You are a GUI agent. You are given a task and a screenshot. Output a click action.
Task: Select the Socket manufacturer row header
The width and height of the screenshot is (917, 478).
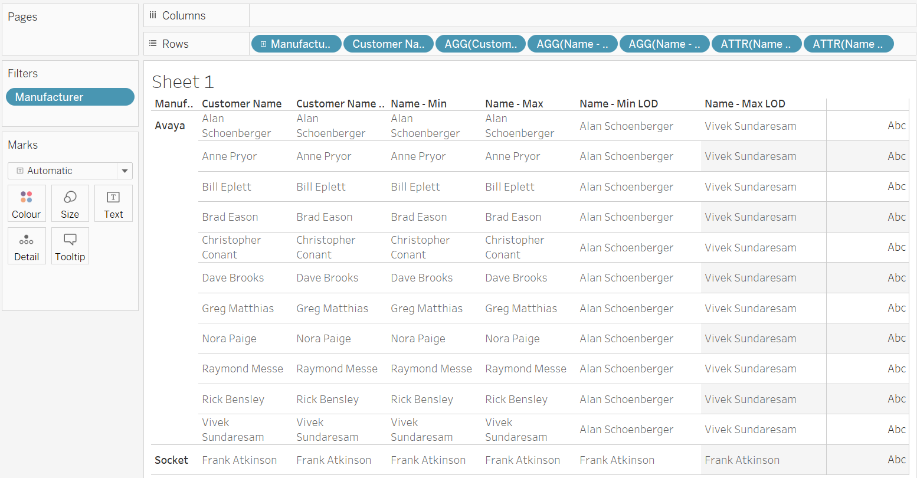(x=172, y=460)
